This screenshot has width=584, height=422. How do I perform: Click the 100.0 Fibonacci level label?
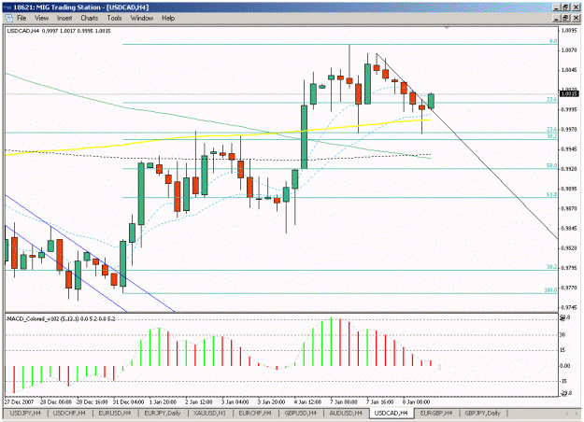click(x=550, y=290)
